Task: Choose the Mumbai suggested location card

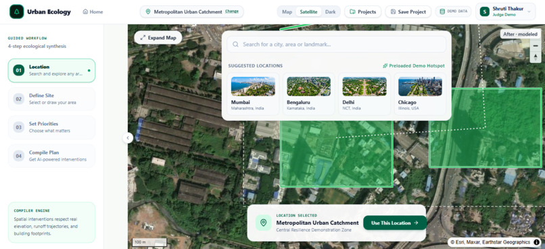Action: tap(253, 94)
